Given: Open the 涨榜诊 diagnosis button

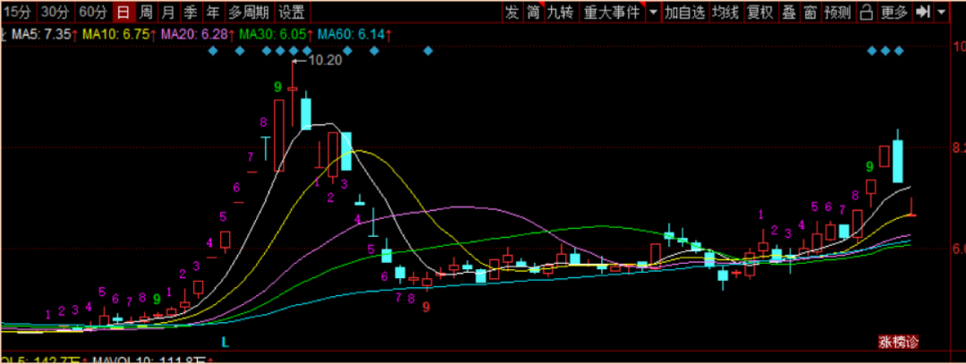Looking at the screenshot, I should click(898, 342).
